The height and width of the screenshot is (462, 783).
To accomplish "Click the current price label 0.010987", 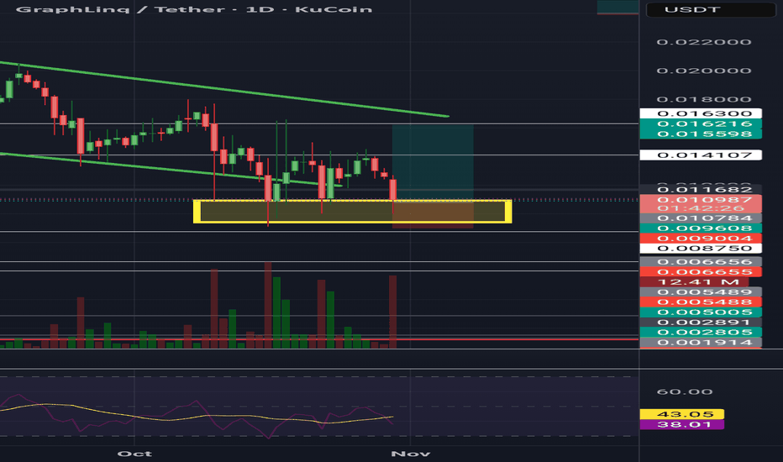I will click(x=701, y=199).
